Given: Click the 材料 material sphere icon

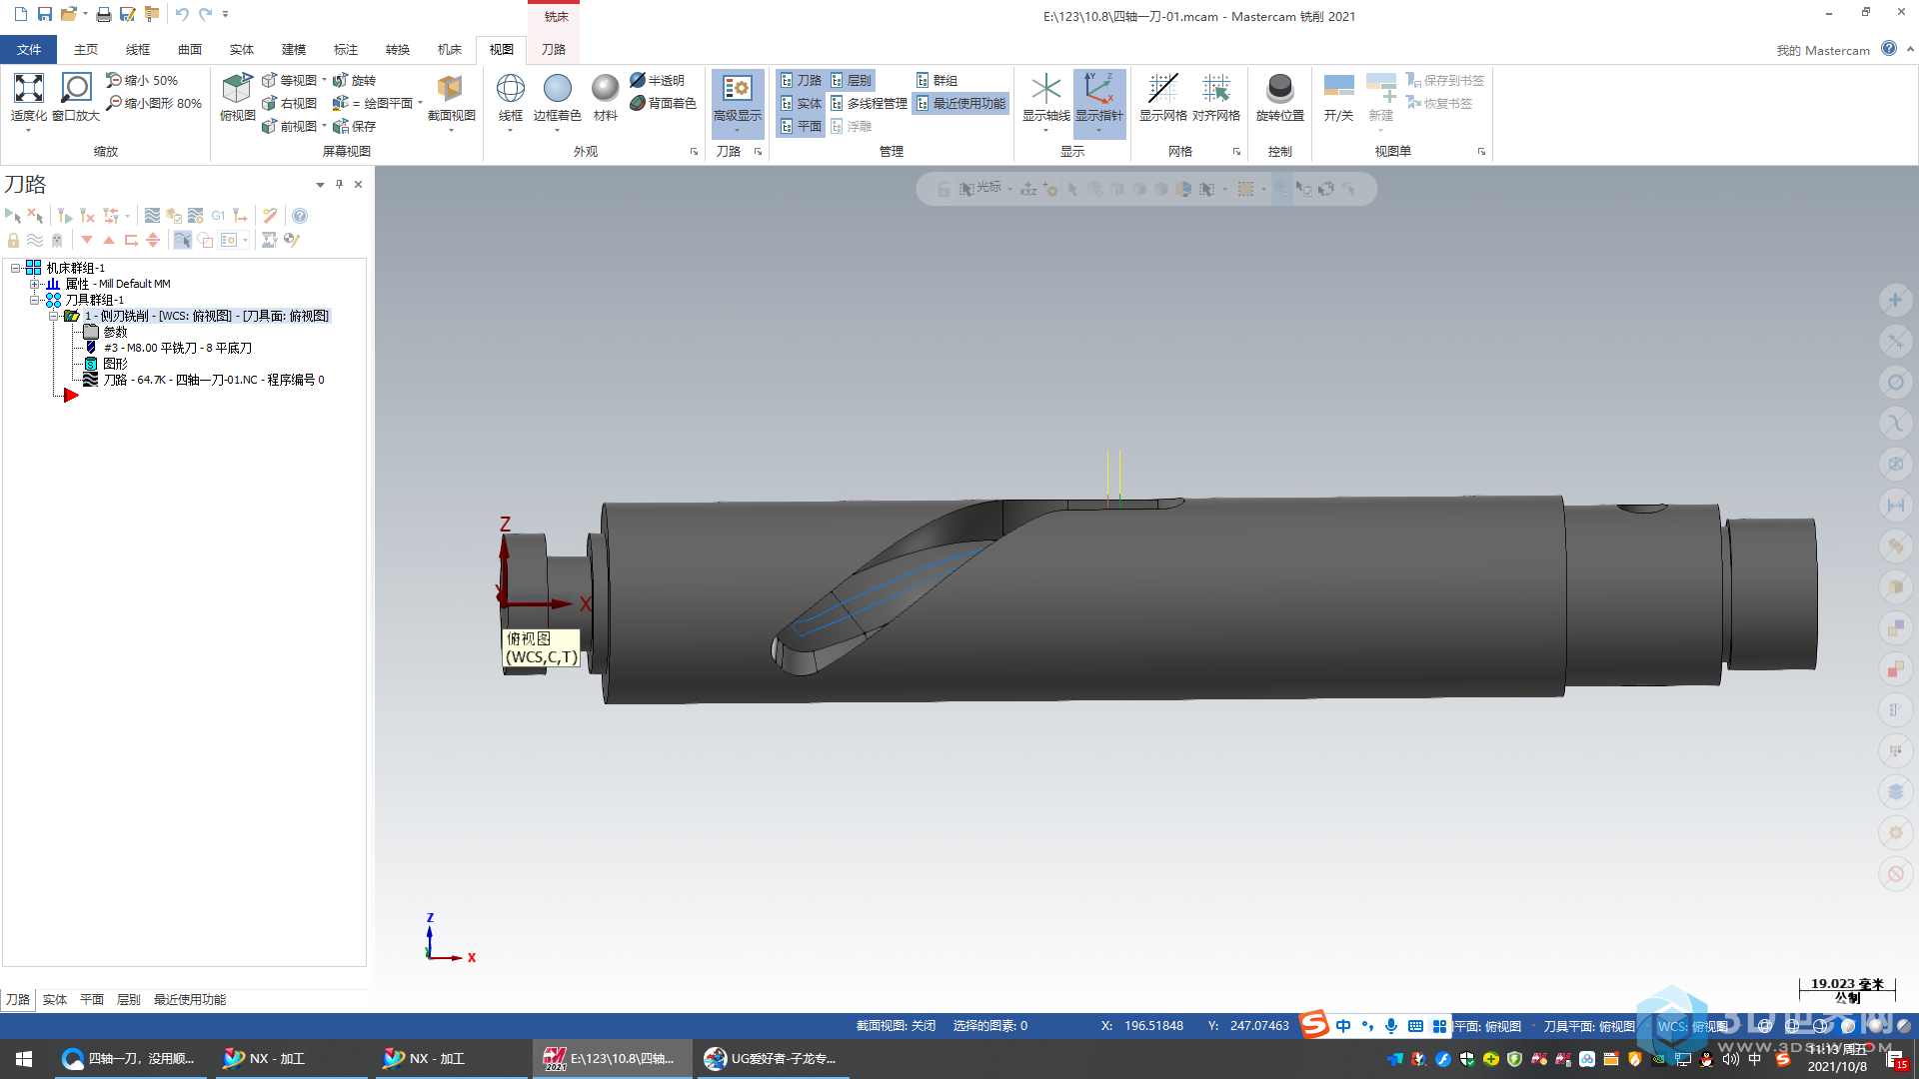Looking at the screenshot, I should pos(605,98).
